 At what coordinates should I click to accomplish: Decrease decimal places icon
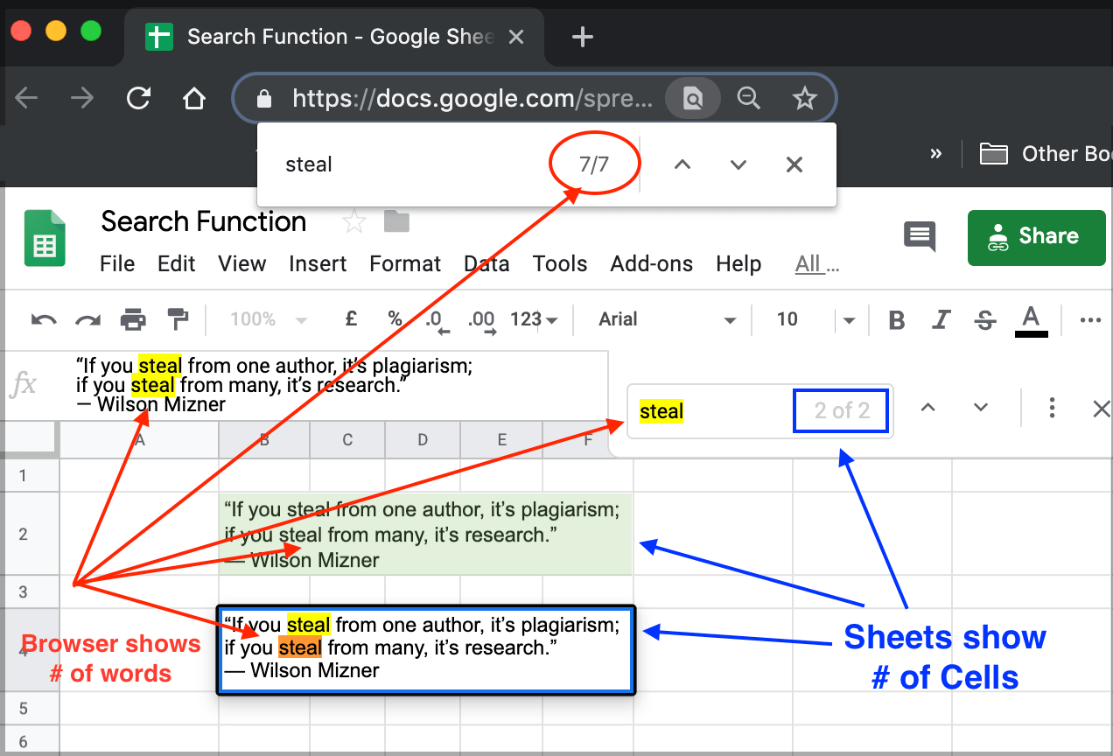(x=437, y=321)
